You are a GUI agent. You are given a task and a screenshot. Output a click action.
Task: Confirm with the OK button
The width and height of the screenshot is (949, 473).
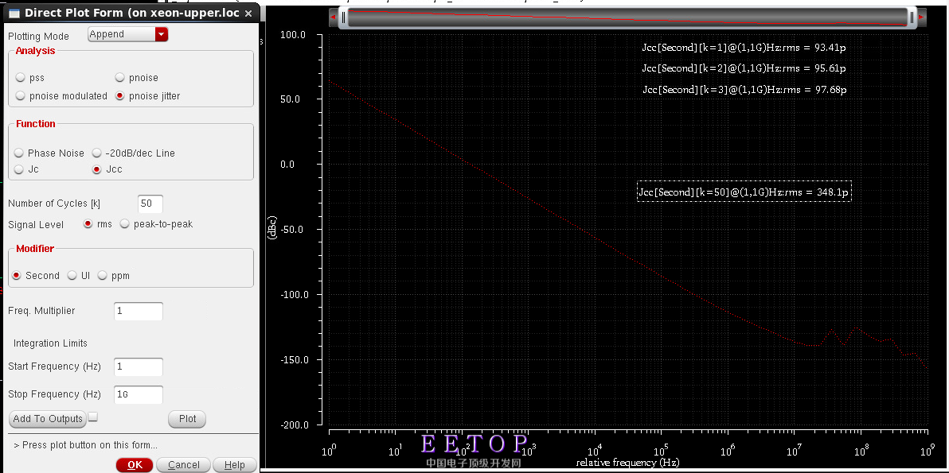click(x=135, y=464)
